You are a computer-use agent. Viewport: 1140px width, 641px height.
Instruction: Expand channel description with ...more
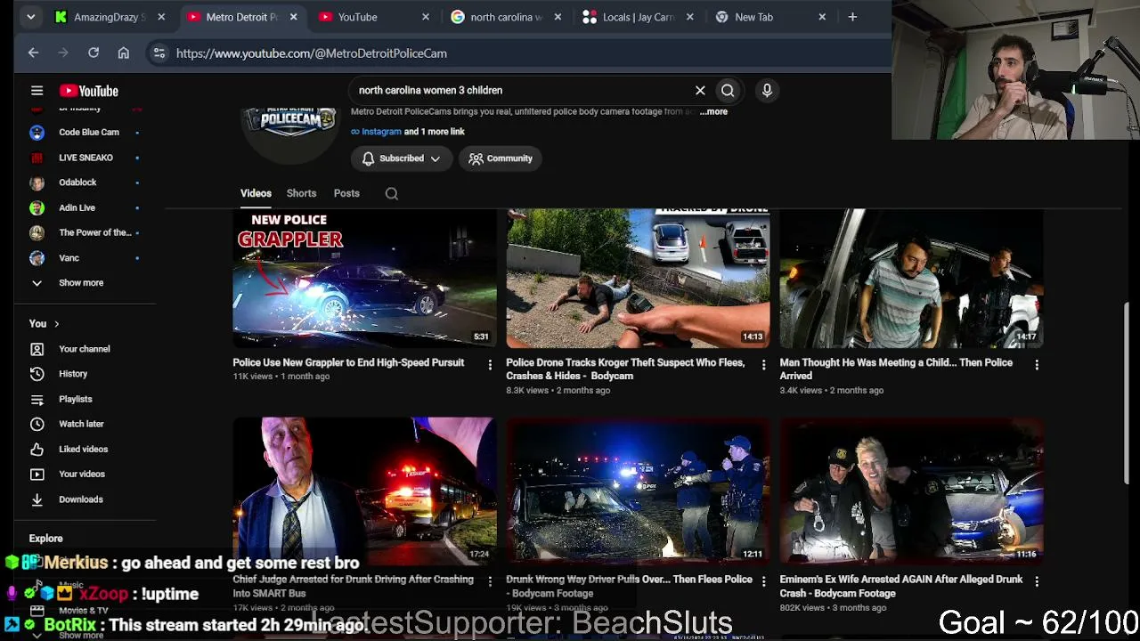[713, 111]
